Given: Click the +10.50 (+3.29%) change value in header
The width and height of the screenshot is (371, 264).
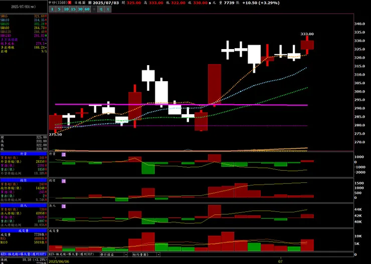Looking at the screenshot, I should pos(261,3).
